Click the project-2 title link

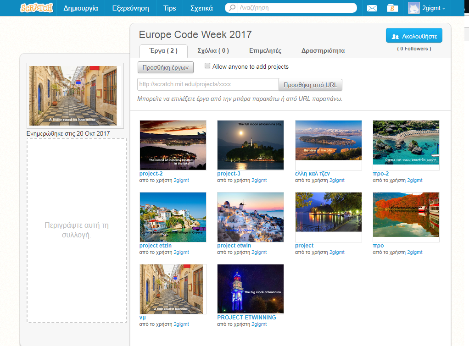click(x=151, y=174)
